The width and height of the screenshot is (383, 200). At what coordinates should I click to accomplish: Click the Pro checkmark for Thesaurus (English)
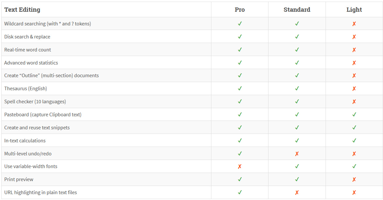(x=240, y=89)
